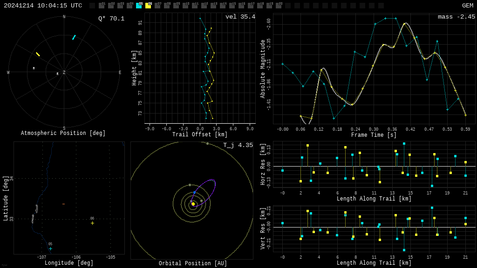This screenshot has height=268, width=477.
Task: Click the yellow Sun in the orbit plot
Action: tap(193, 204)
